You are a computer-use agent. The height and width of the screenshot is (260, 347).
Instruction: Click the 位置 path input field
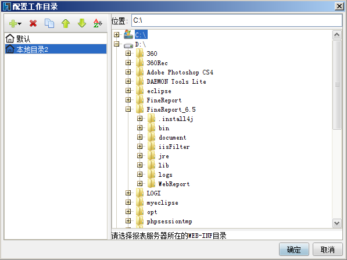(237, 20)
